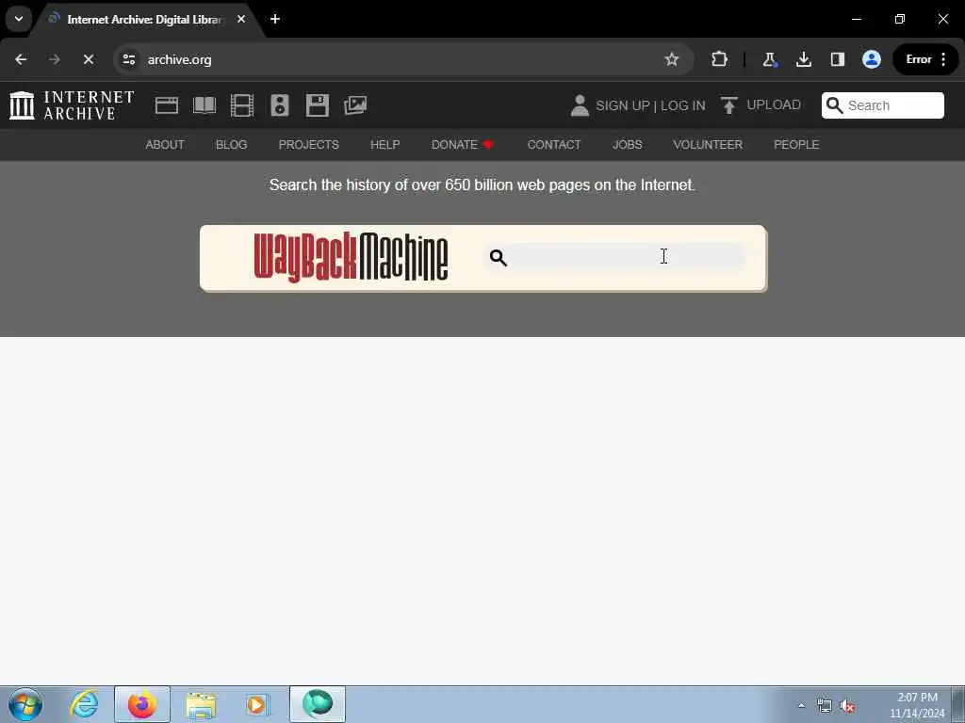Open the PEOPLE menu item
The height and width of the screenshot is (723, 965).
(x=796, y=144)
